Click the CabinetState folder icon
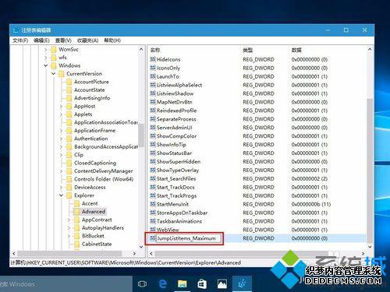This screenshot has width=390, height=292. click(76, 244)
